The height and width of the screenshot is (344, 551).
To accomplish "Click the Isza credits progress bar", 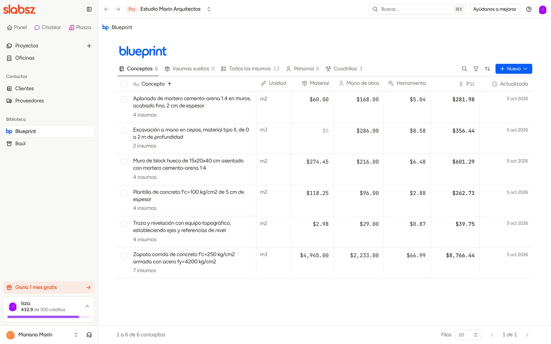I will (x=49, y=317).
